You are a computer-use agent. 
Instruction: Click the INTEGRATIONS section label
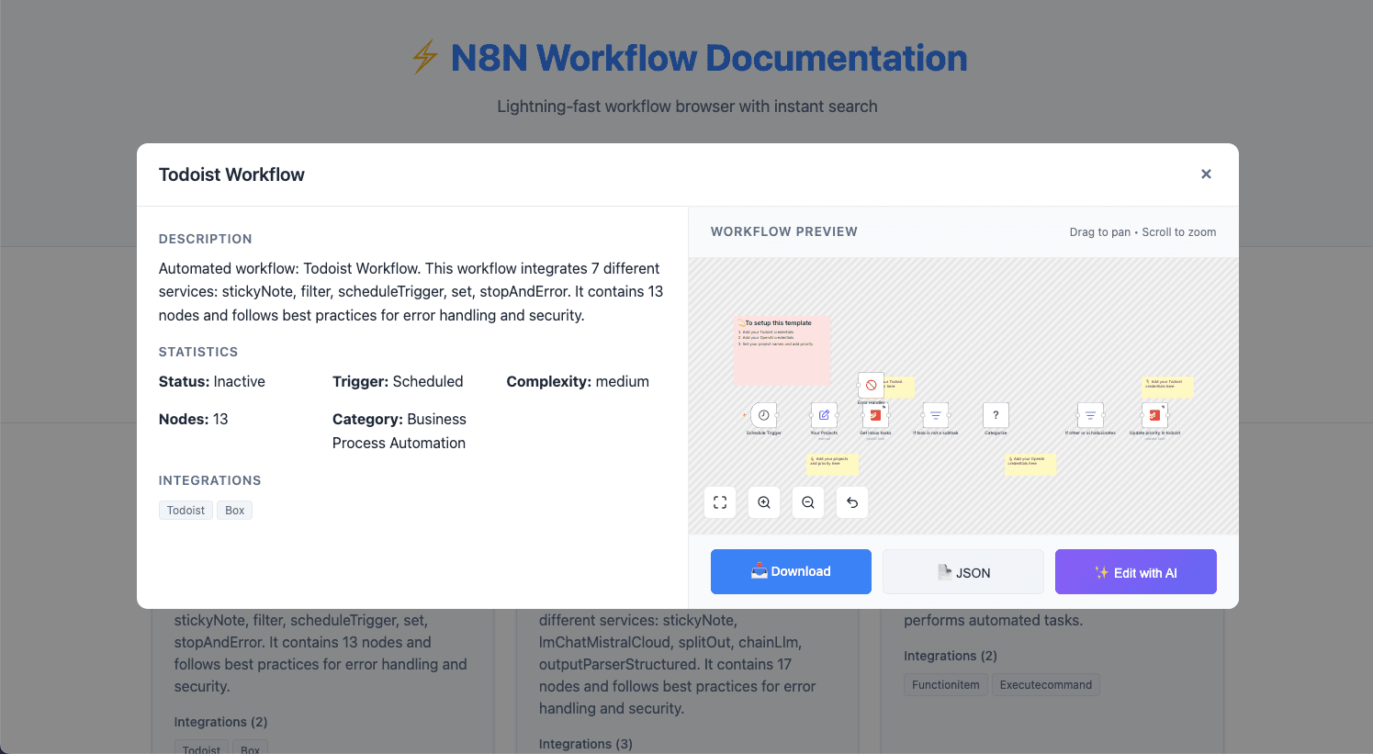coord(210,480)
